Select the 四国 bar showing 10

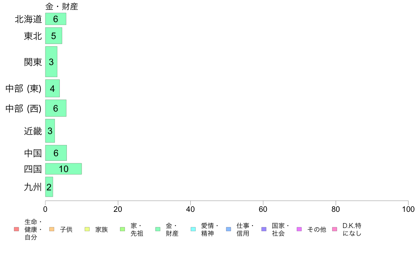click(x=63, y=169)
